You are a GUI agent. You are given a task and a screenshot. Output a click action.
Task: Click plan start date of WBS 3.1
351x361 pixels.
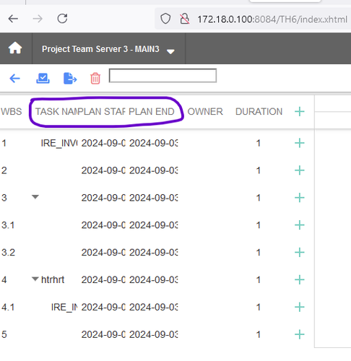(103, 225)
